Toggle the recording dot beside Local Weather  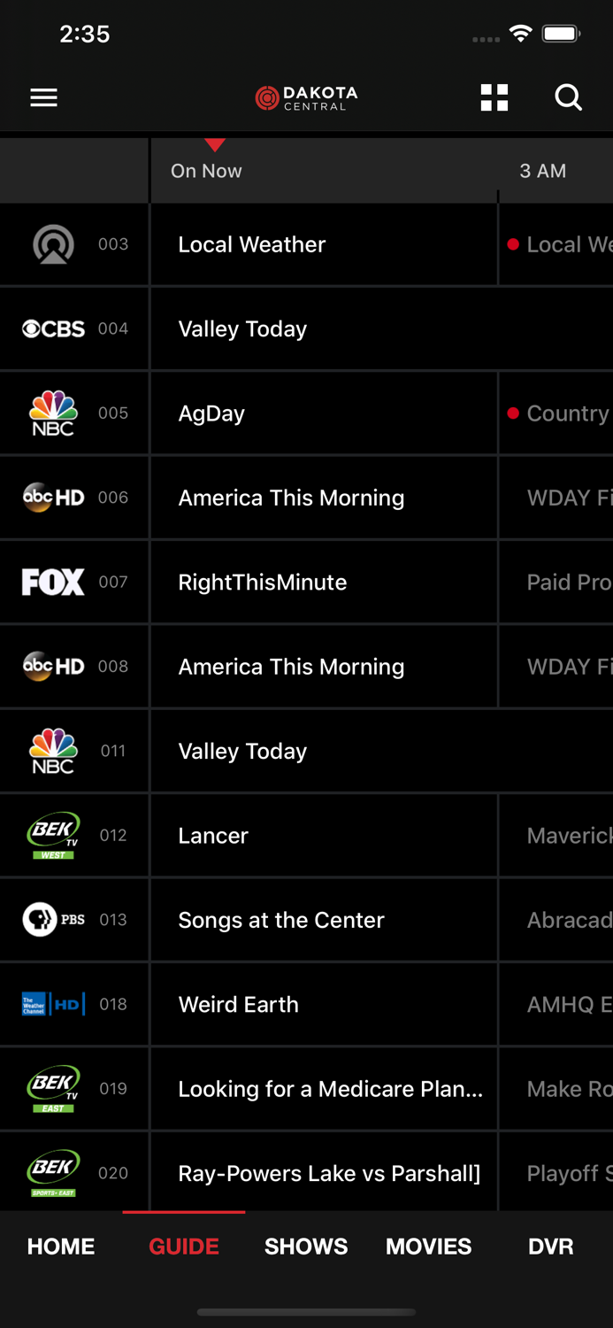[513, 244]
